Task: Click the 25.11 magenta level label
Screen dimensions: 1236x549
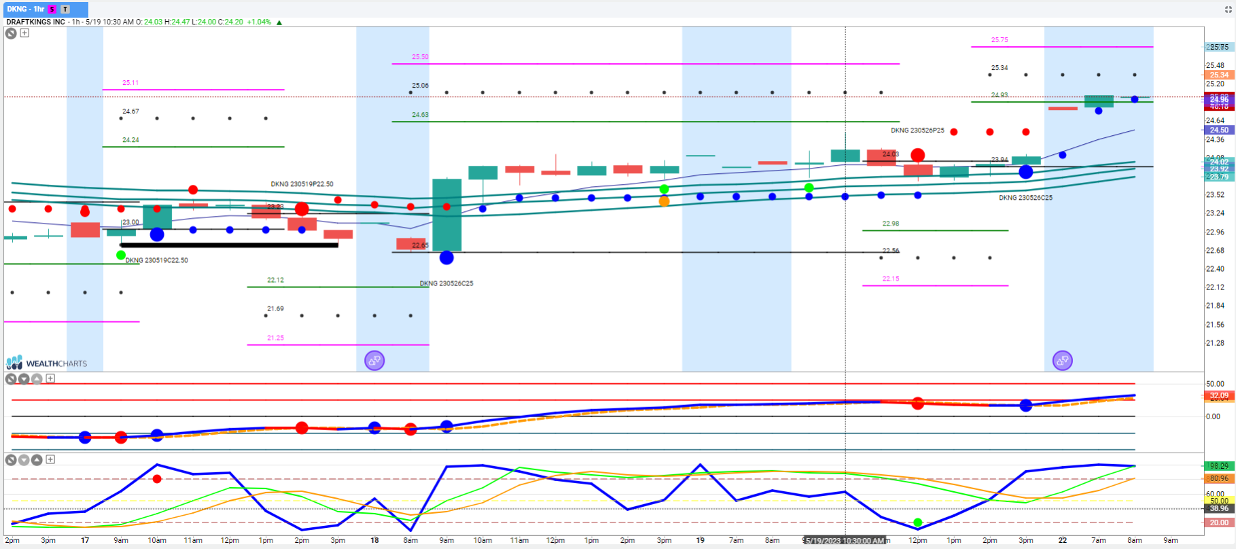Action: click(x=130, y=83)
